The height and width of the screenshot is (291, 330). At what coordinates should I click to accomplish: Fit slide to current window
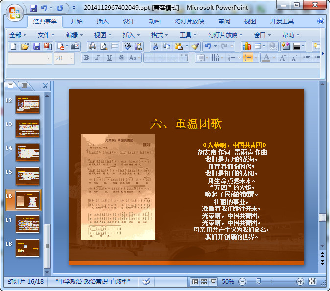(x=312, y=282)
